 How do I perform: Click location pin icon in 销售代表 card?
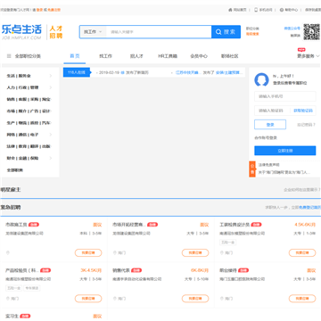pyautogui.click(x=115, y=299)
